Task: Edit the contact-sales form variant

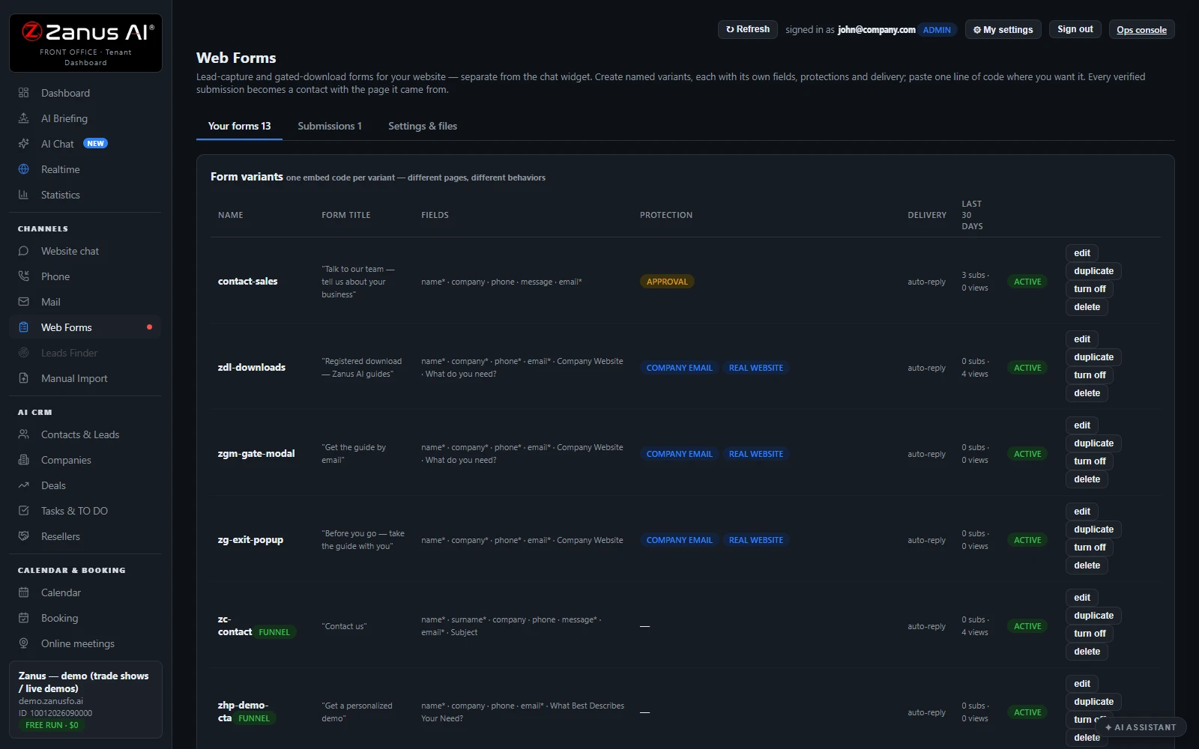Action: pyautogui.click(x=1082, y=253)
